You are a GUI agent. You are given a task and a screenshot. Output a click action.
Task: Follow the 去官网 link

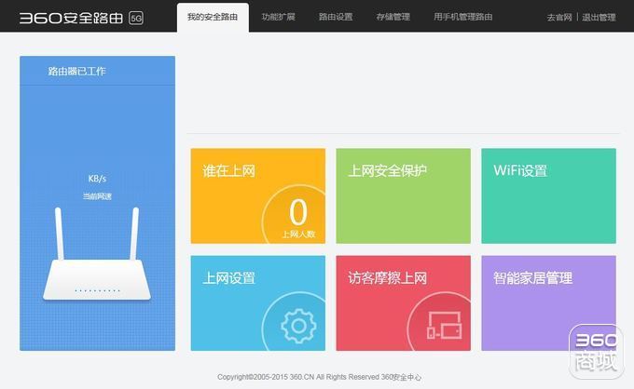point(559,18)
